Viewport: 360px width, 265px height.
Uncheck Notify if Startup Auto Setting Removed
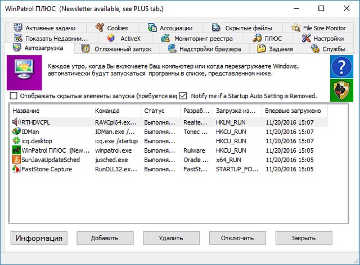183,95
